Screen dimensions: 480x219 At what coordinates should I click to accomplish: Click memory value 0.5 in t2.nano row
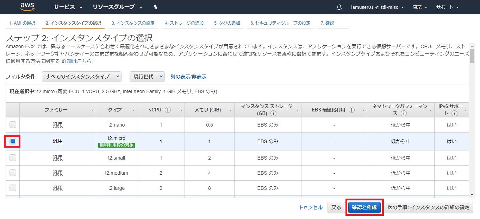[x=210, y=125]
